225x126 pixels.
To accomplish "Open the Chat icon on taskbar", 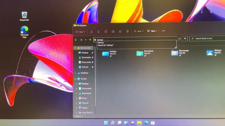I will pyautogui.click(x=133, y=122).
